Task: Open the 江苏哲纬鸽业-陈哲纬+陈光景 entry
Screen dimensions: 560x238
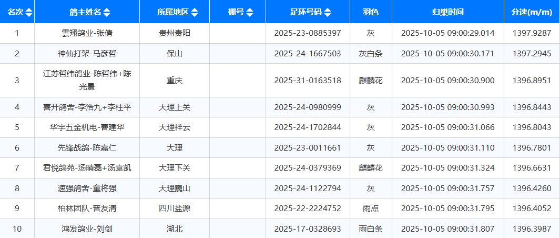Action: (x=87, y=80)
